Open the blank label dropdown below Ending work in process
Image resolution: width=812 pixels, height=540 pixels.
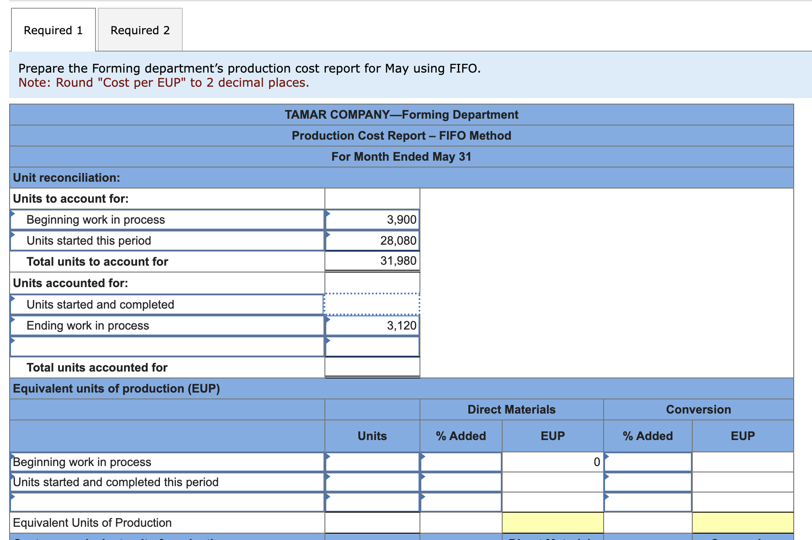click(167, 346)
